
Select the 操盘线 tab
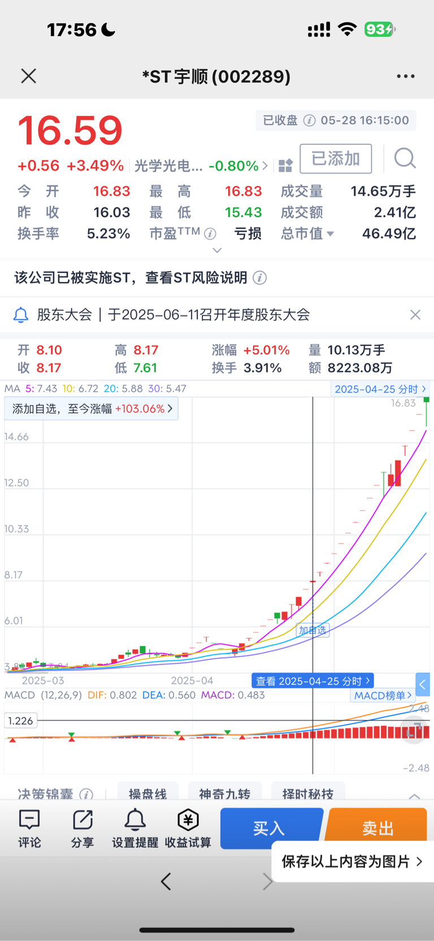click(148, 792)
